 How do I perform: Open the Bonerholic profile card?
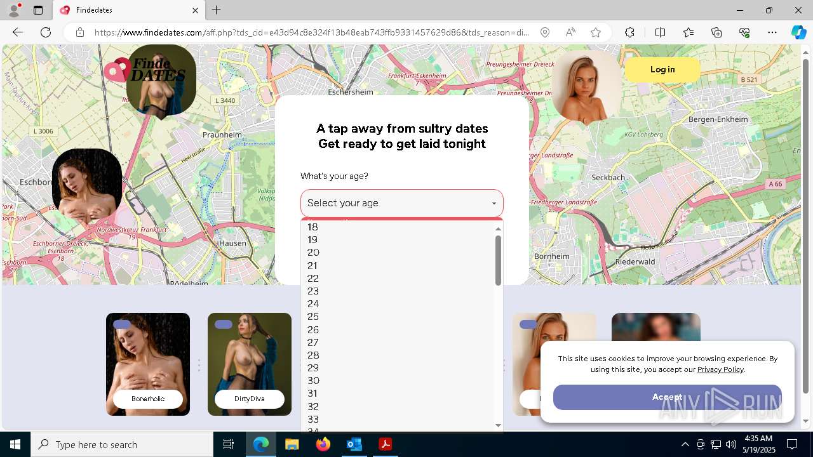[x=148, y=364]
